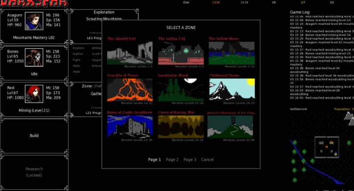Click 'Monster Levels 35-40' caption

click(239, 140)
